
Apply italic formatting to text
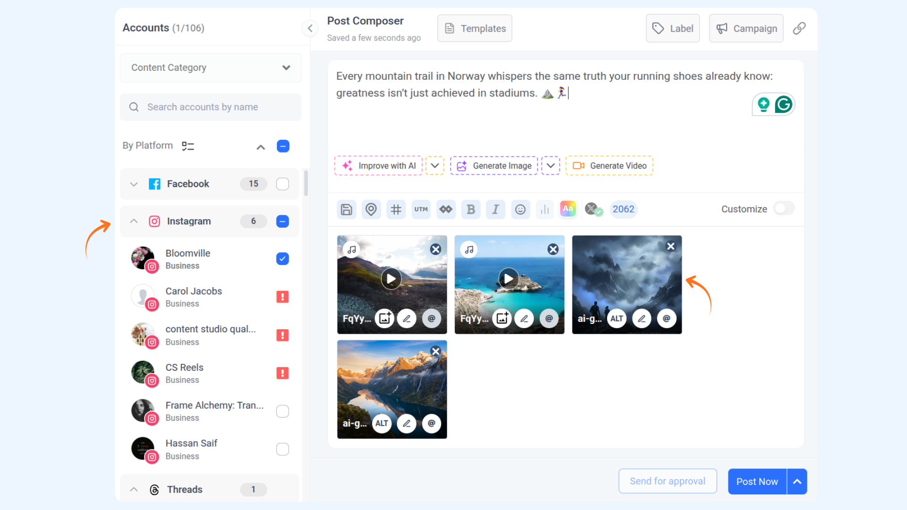[495, 209]
